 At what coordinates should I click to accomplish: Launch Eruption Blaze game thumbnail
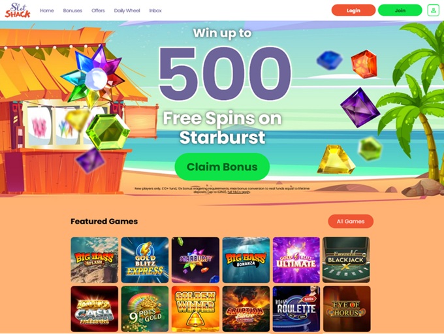click(246, 309)
